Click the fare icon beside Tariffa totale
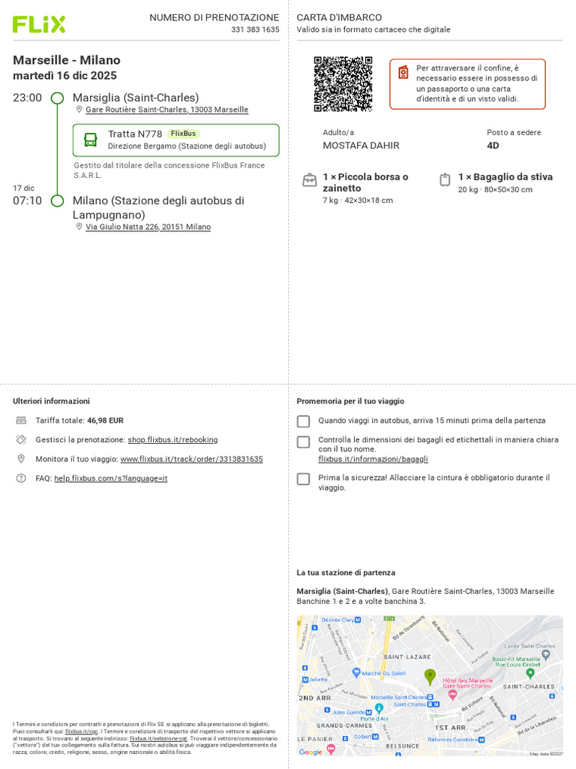Image resolution: width=576 pixels, height=769 pixels. click(x=21, y=421)
